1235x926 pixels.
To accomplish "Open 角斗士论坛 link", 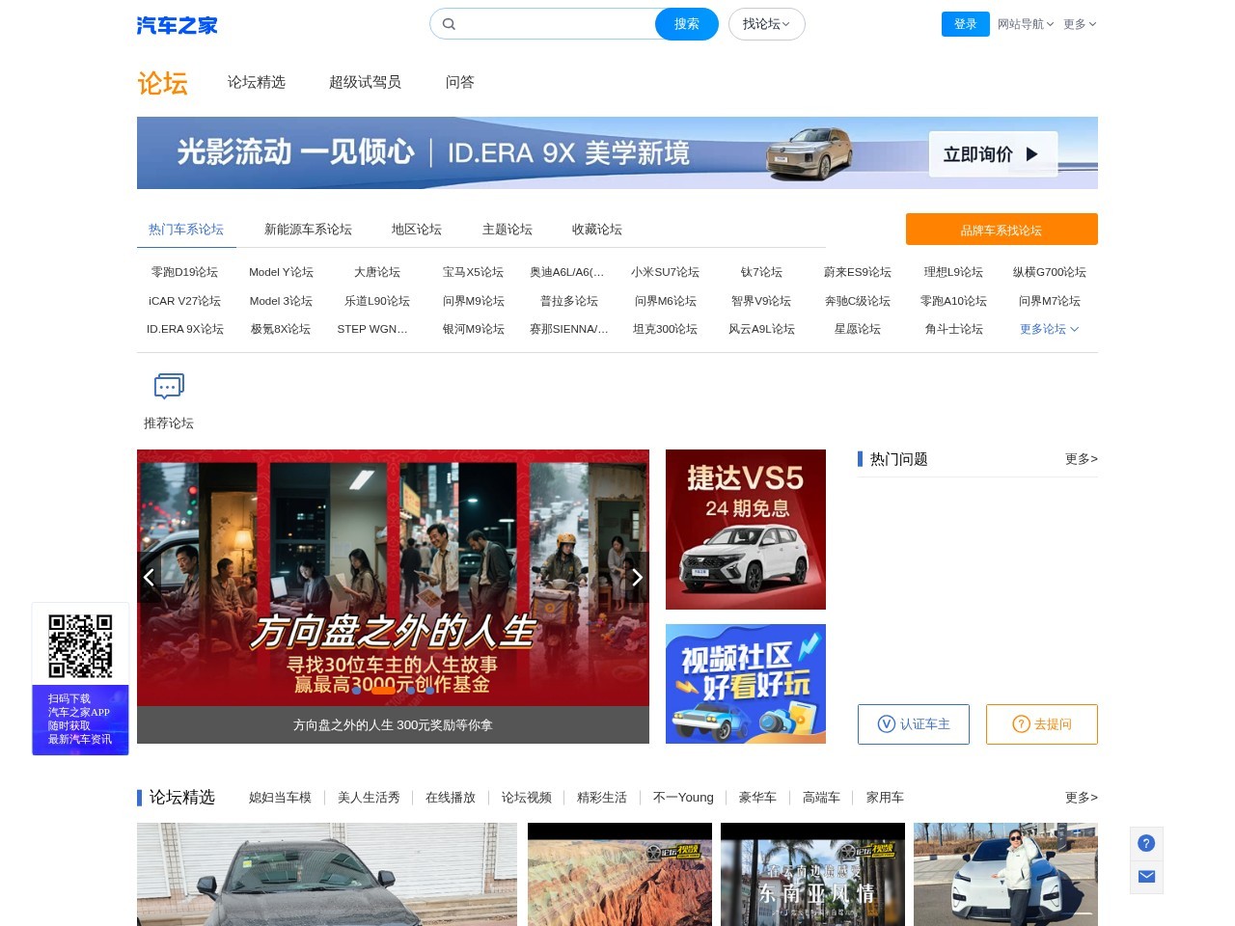I will tap(953, 329).
